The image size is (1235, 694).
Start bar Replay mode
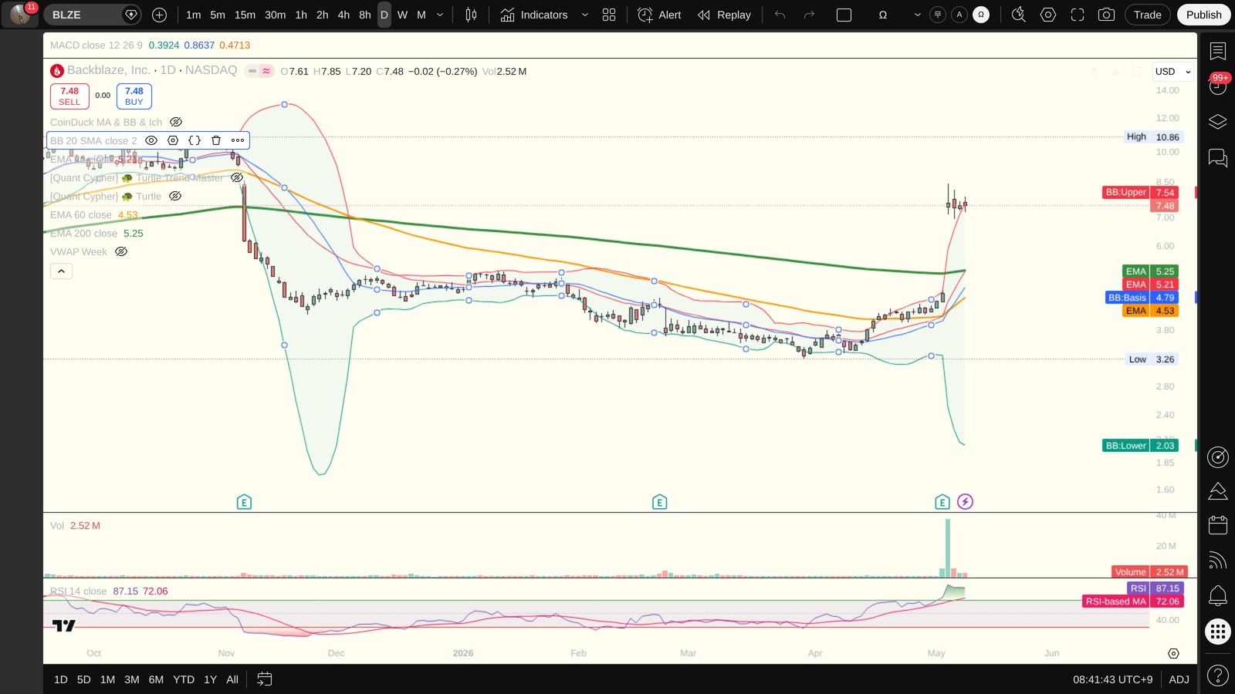pyautogui.click(x=724, y=15)
